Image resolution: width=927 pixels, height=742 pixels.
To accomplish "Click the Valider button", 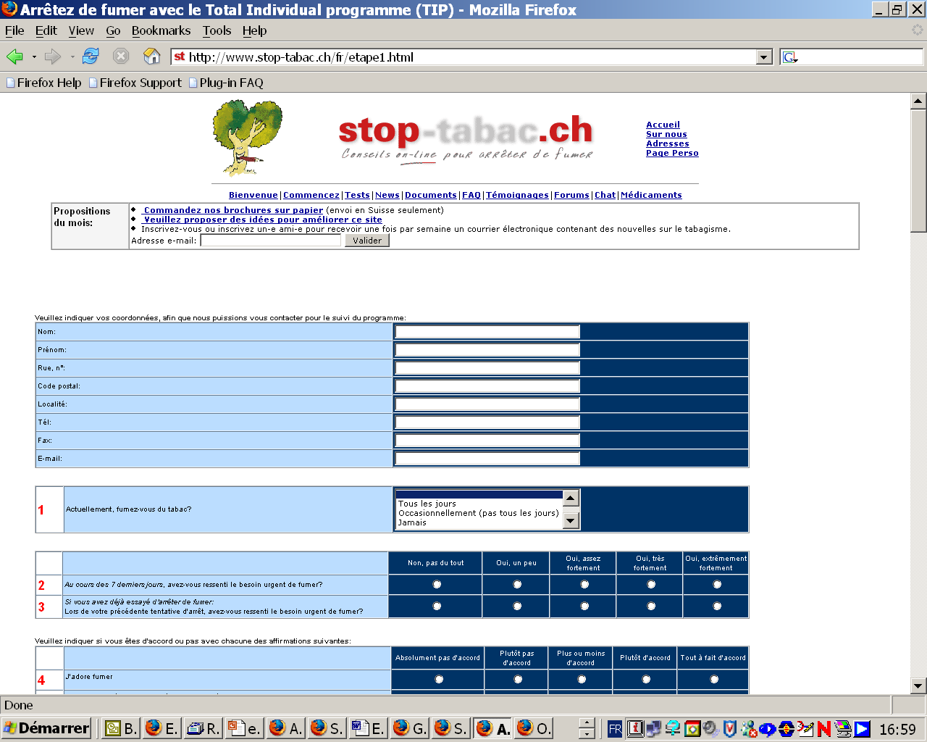I will click(x=367, y=241).
